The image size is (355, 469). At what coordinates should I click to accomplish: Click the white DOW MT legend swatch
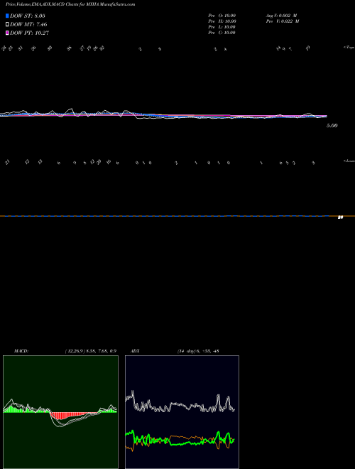(x=7, y=24)
